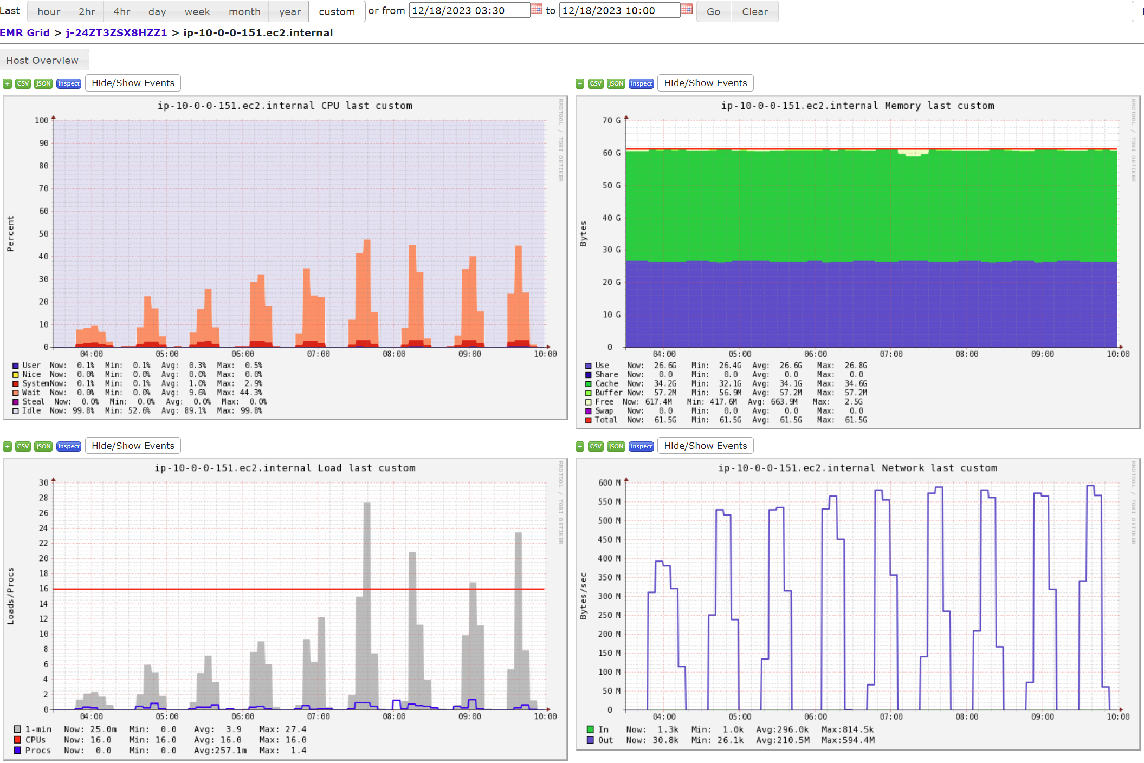Toggle Hide/Show Events for CPU graph
Image resolution: width=1144 pixels, height=763 pixels.
[134, 83]
